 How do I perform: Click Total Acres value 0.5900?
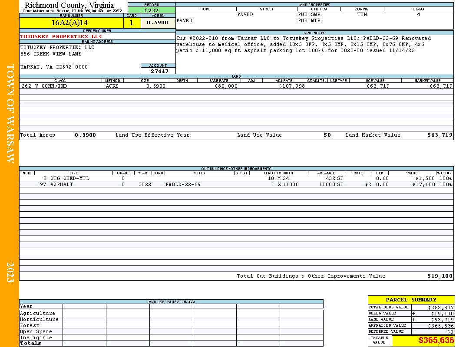(x=85, y=135)
